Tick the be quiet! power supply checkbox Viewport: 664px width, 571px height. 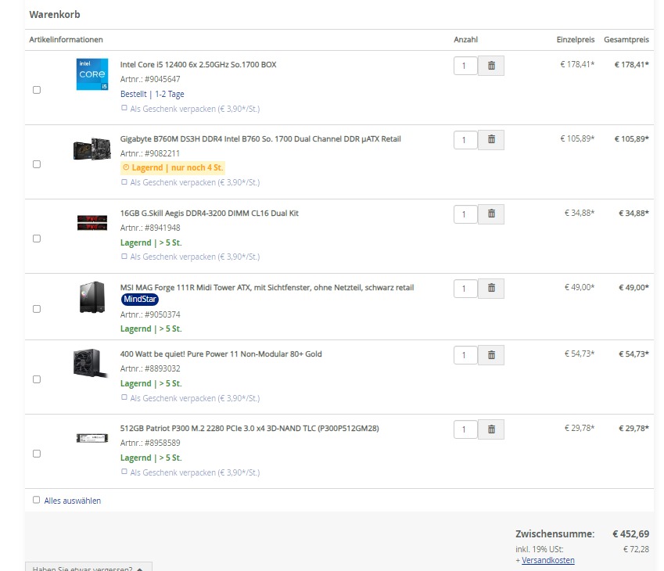click(x=37, y=379)
